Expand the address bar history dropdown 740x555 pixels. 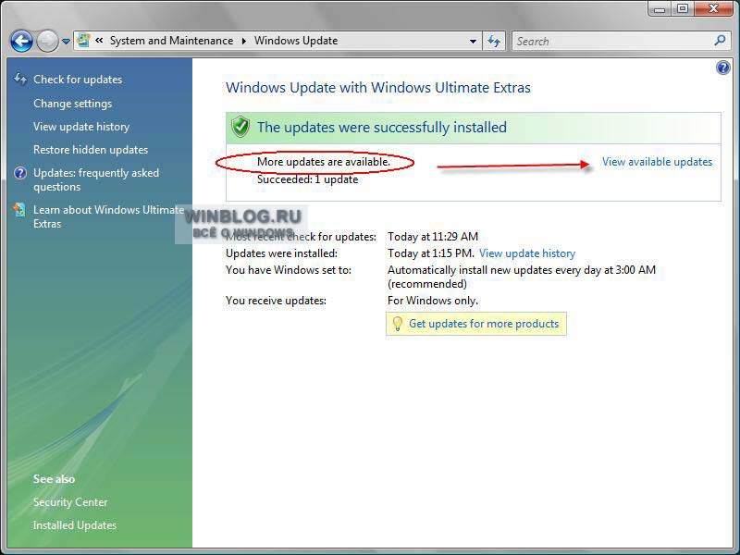(473, 41)
